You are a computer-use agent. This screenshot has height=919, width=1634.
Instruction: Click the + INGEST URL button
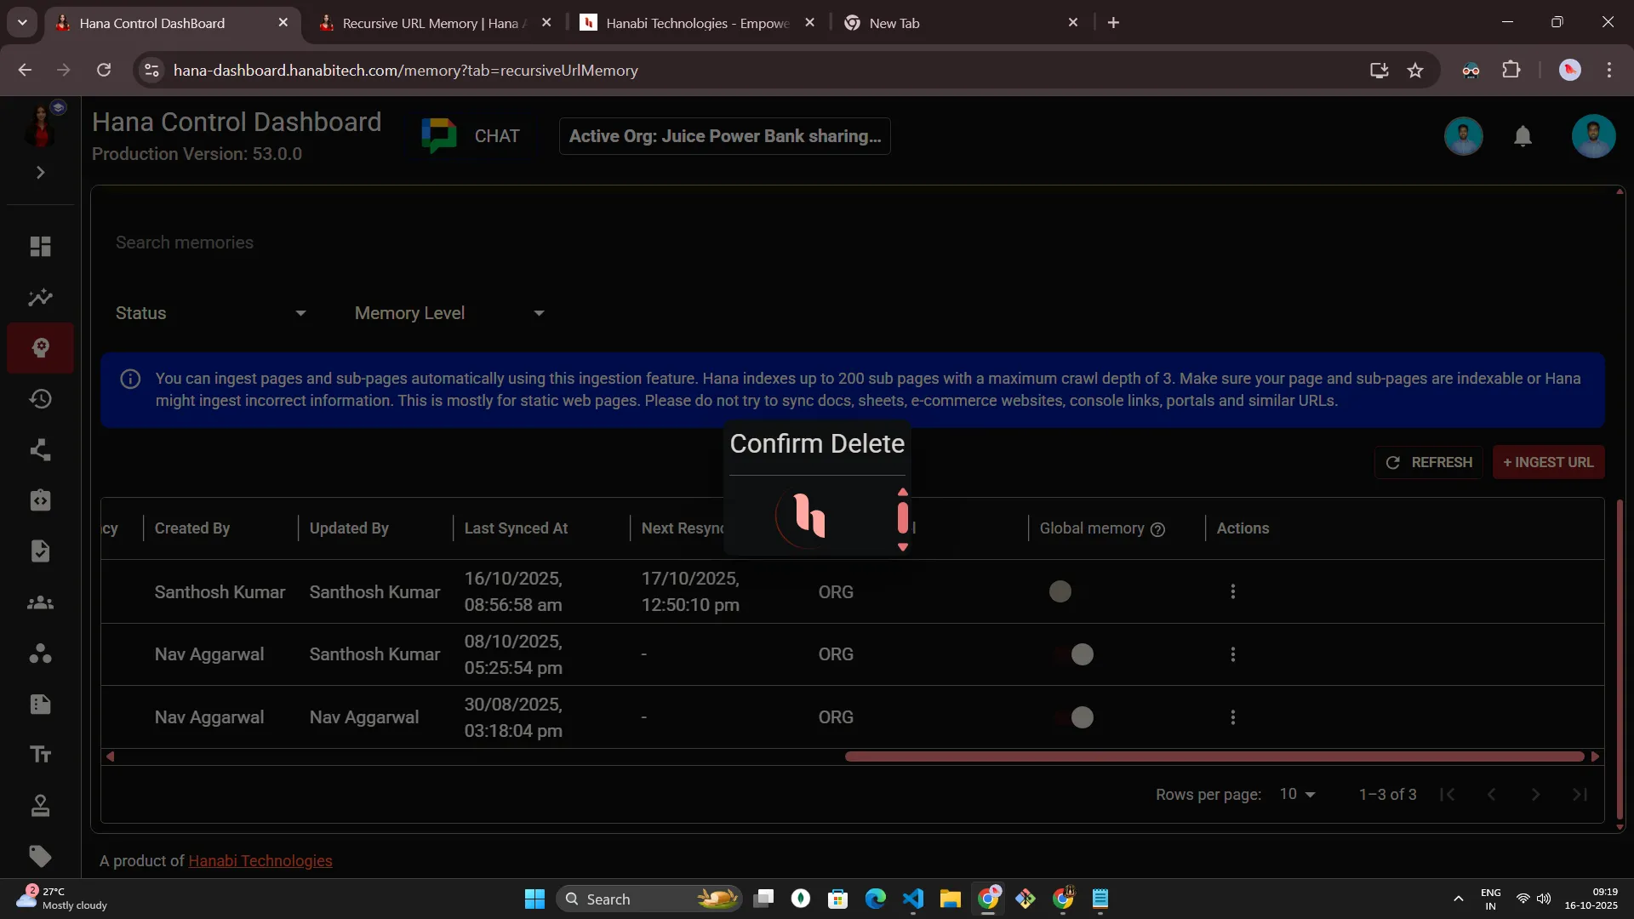coord(1548,462)
